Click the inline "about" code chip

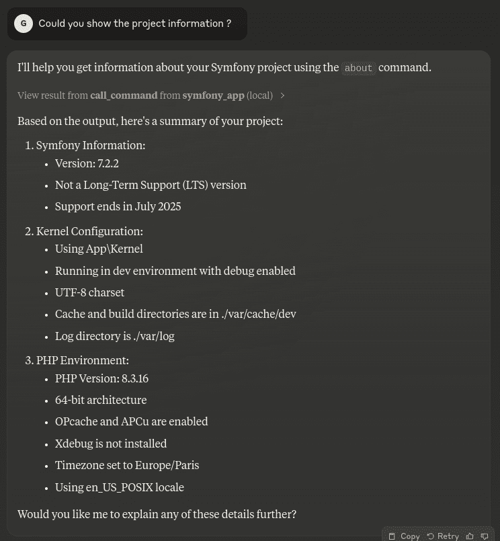[358, 68]
